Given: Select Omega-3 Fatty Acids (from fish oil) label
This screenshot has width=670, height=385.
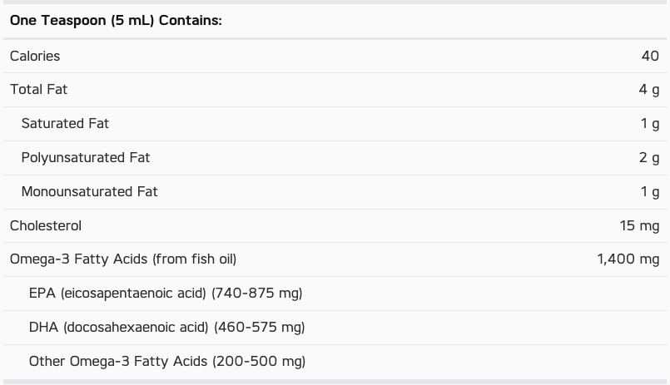Looking at the screenshot, I should click(123, 259).
